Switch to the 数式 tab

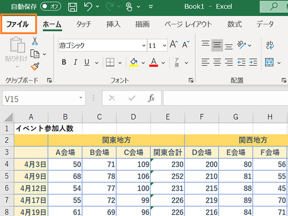(x=234, y=24)
